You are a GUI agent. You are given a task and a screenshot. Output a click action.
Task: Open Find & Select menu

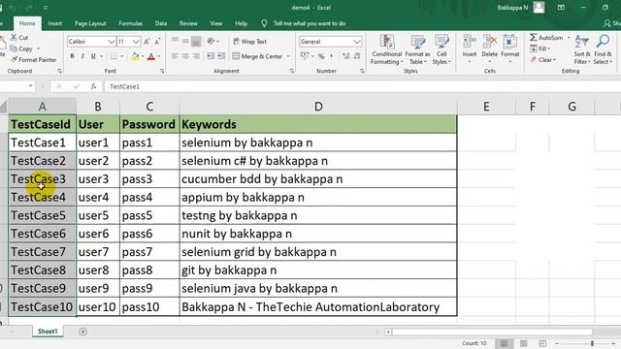603,49
